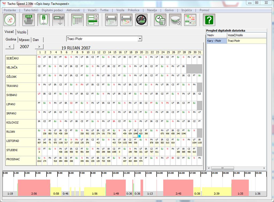Click the Traci Piotr cell in file list
This screenshot has height=202, width=274.
[x=246, y=41]
